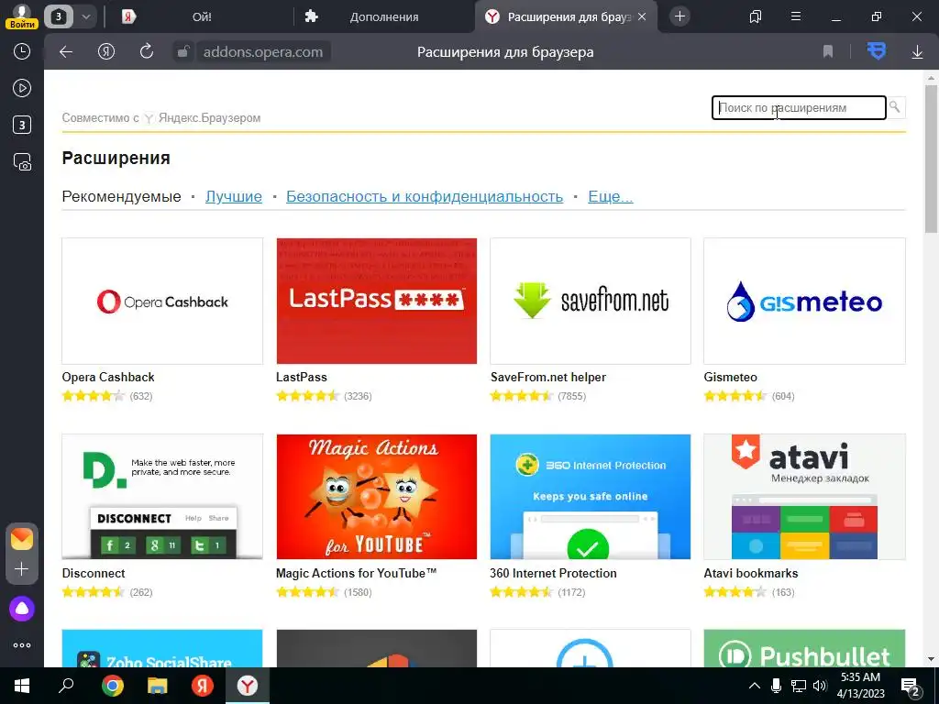Switch to the Дополнения tab
Screen dimensions: 939x704
[384, 16]
